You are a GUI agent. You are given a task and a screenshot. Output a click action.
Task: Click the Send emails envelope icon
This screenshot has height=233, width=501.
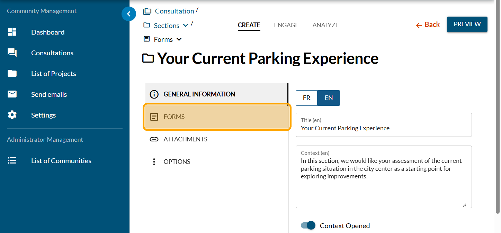coord(12,94)
